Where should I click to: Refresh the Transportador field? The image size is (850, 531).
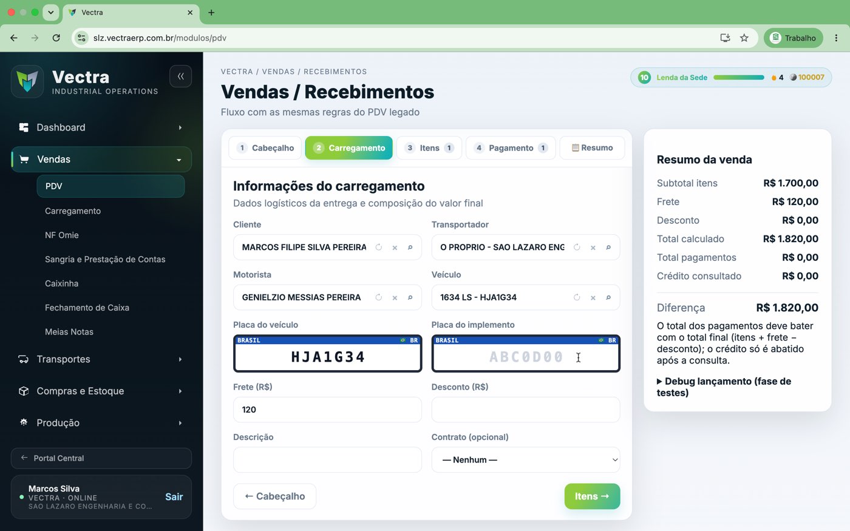point(577,248)
